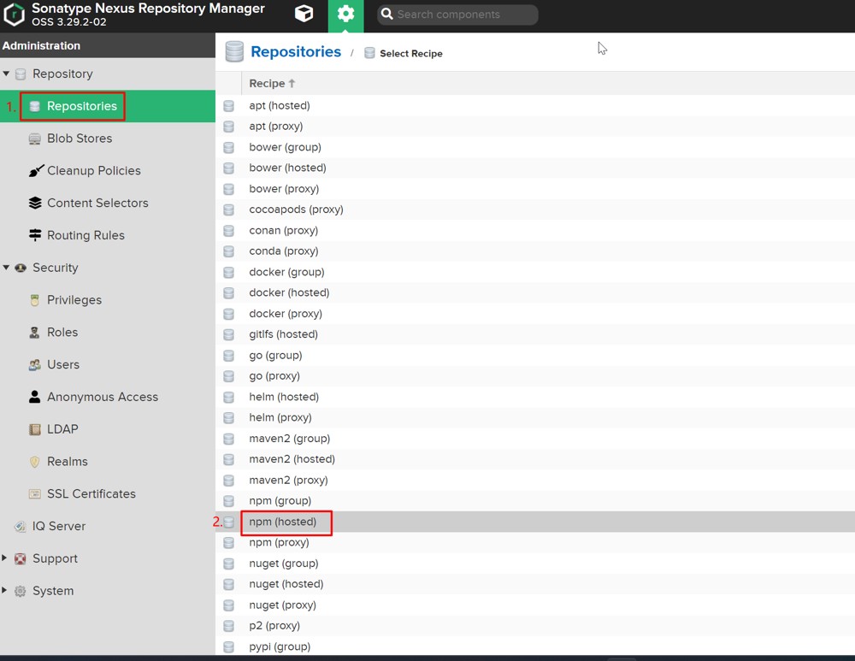Image resolution: width=855 pixels, height=661 pixels.
Task: Click the Security folder icon
Action: [21, 268]
